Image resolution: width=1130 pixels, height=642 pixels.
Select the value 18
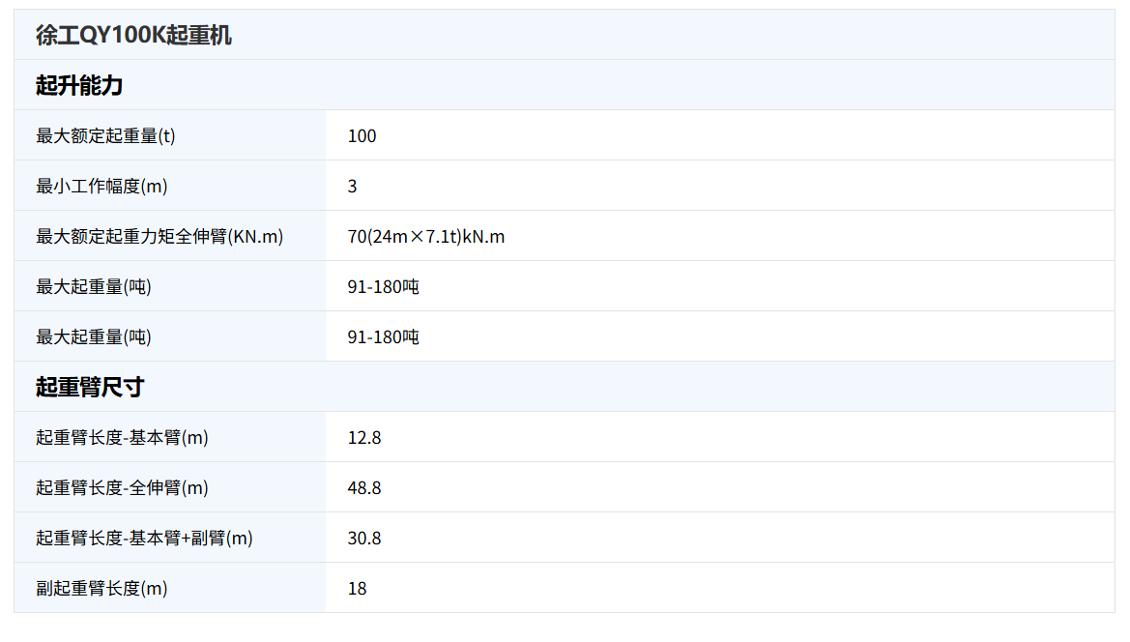coord(357,590)
